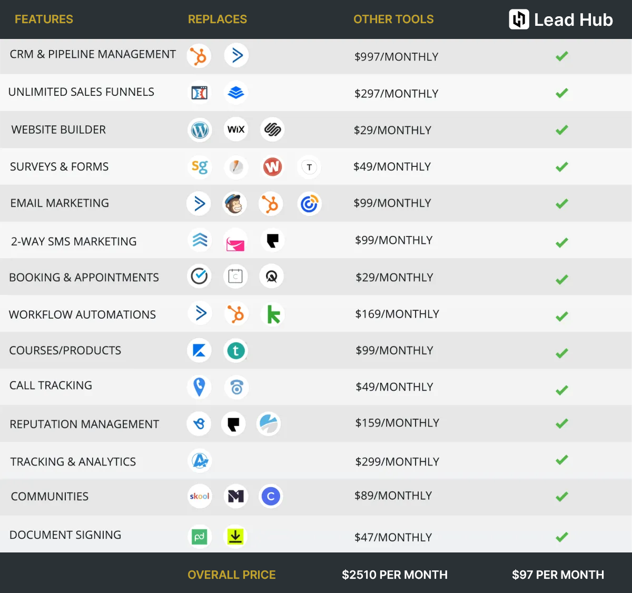
Task: Select the feather pen icon in Surveys row
Action: (x=236, y=167)
